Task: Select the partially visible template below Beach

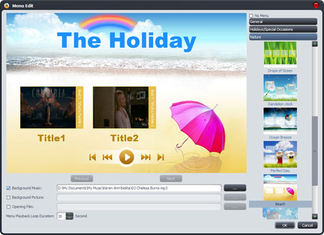Action: point(280,214)
